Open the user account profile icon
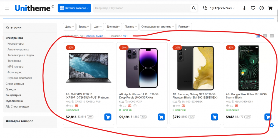Image resolution: width=278 pixels, height=138 pixels. (262, 8)
